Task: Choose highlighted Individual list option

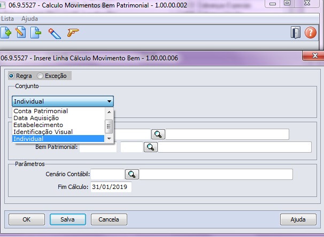Action: 58,139
